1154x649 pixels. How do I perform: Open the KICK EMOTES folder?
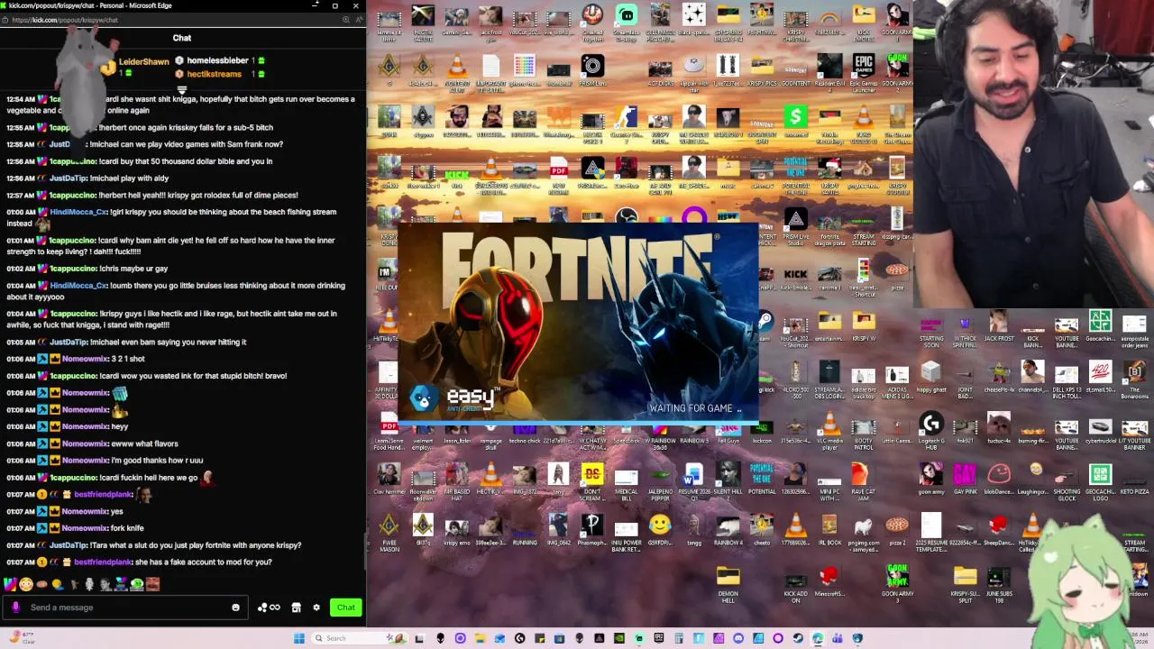(864, 23)
